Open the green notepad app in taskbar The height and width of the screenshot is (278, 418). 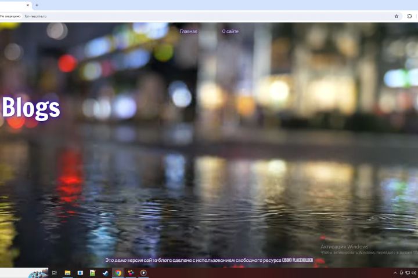[x=92, y=273]
